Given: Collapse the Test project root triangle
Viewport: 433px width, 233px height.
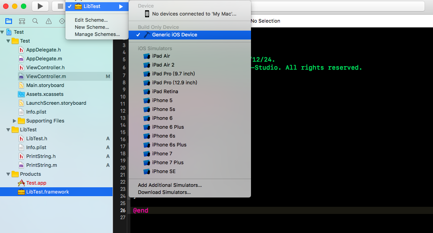Looking at the screenshot, I should (x=2, y=32).
